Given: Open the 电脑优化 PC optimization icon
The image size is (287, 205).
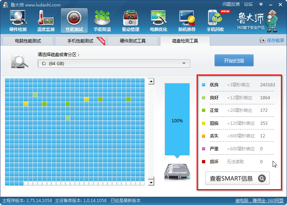Looking at the screenshot, I should click(x=158, y=20).
